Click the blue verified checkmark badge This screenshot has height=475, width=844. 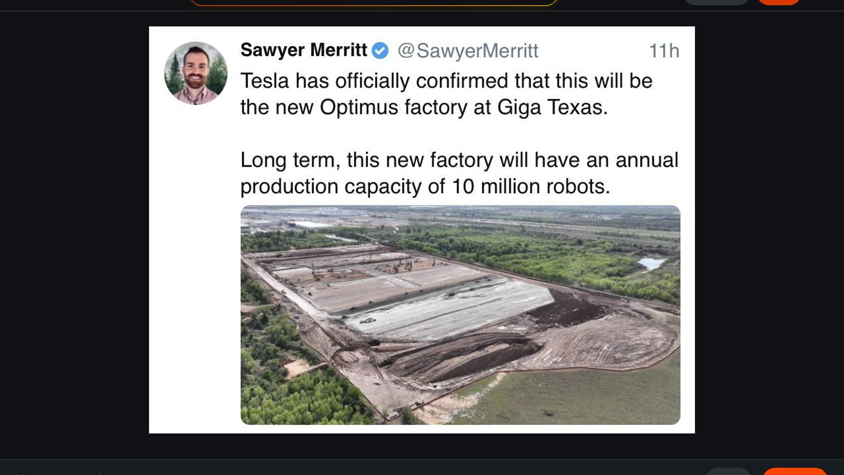pos(379,51)
